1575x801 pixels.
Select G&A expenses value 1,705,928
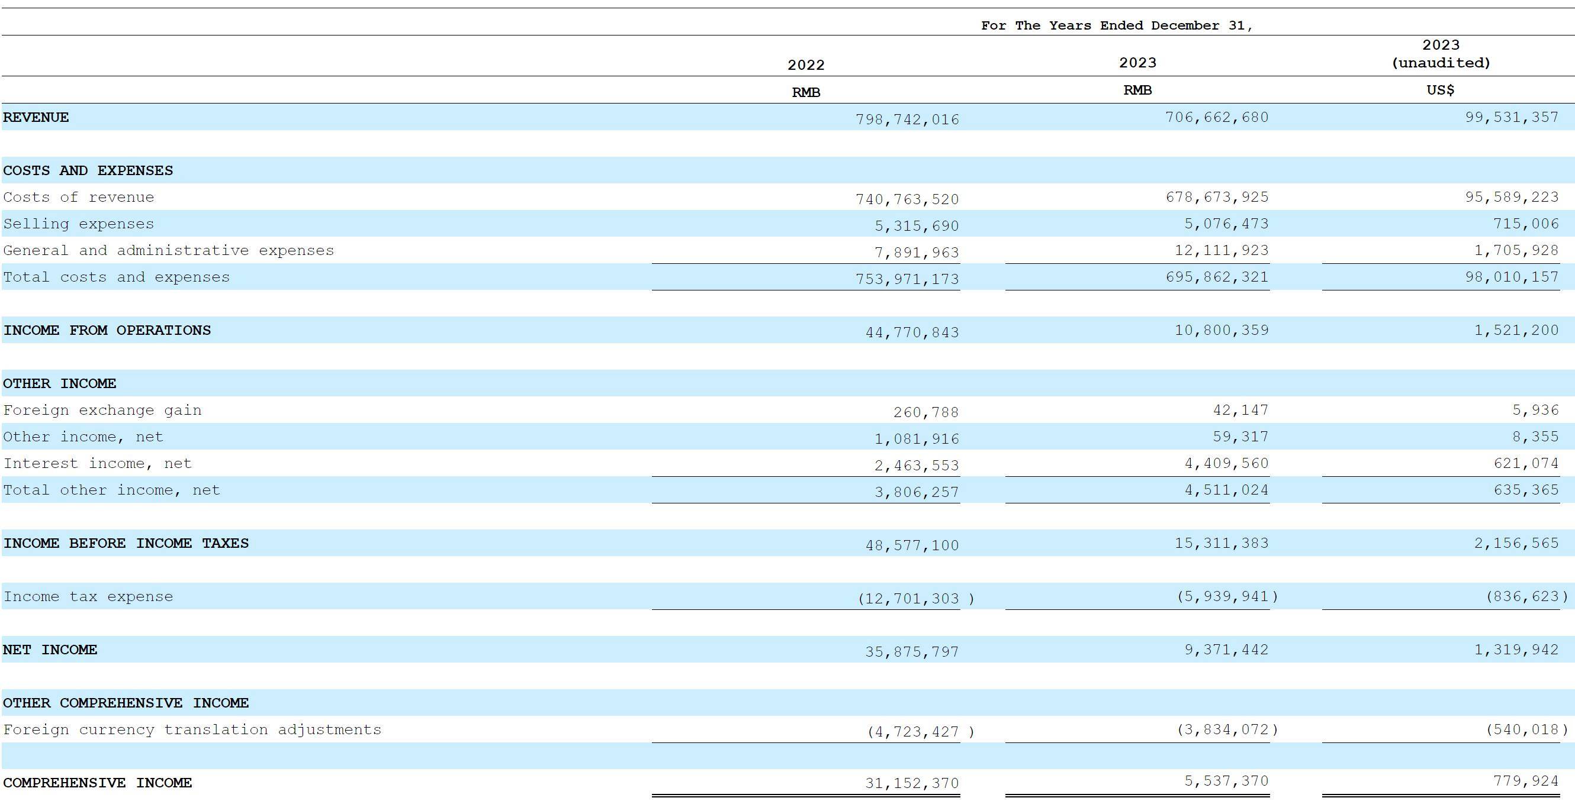coord(1517,250)
